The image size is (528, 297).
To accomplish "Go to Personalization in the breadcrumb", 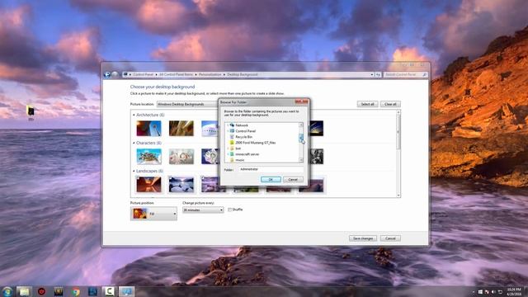I will coord(210,74).
